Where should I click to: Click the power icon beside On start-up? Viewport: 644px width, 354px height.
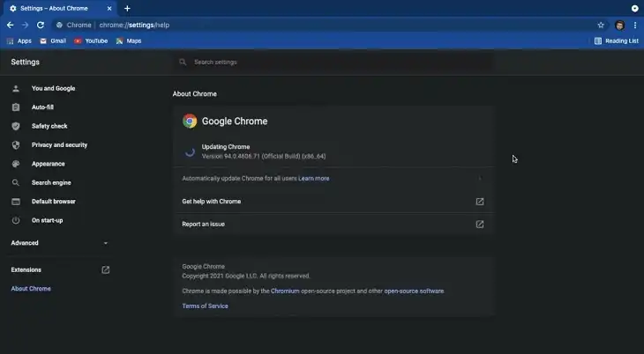tap(16, 220)
